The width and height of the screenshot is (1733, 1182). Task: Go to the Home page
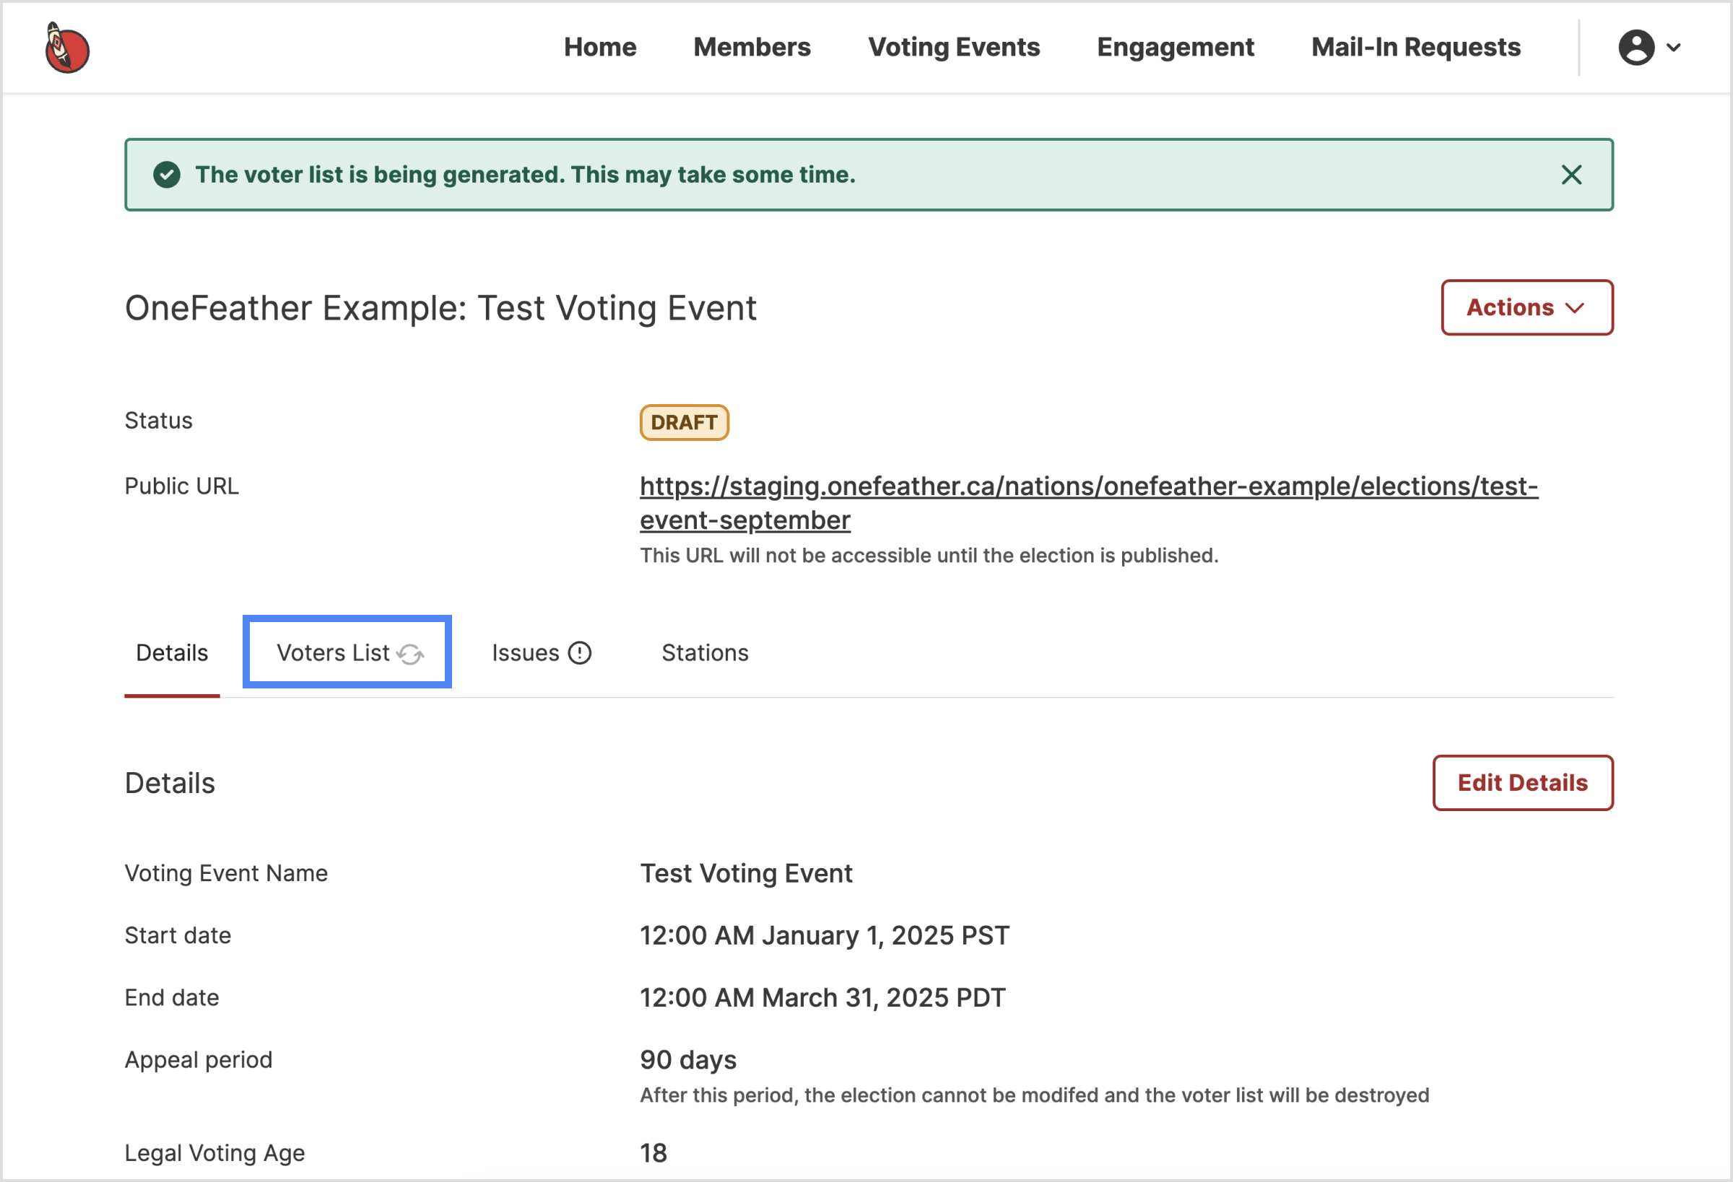point(599,47)
